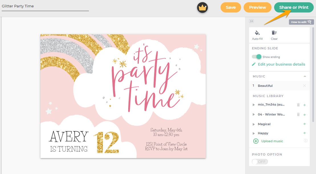
Task: Play the Magical track preview
Action: pyautogui.click(x=254, y=124)
